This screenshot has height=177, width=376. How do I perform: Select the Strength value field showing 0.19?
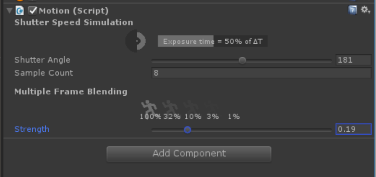click(x=353, y=129)
